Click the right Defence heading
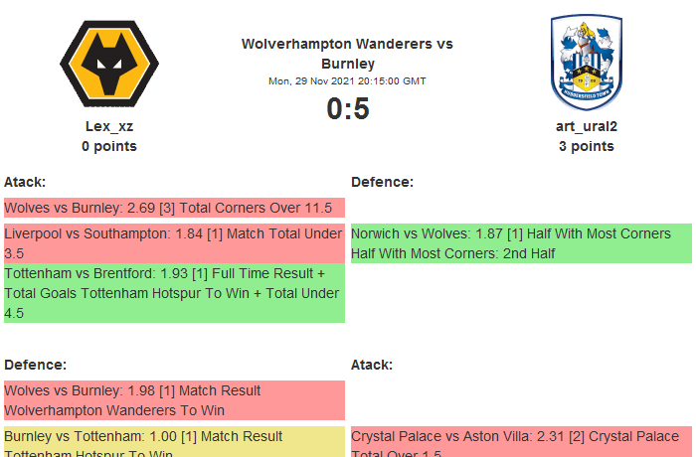The width and height of the screenshot is (696, 457). tap(382, 182)
